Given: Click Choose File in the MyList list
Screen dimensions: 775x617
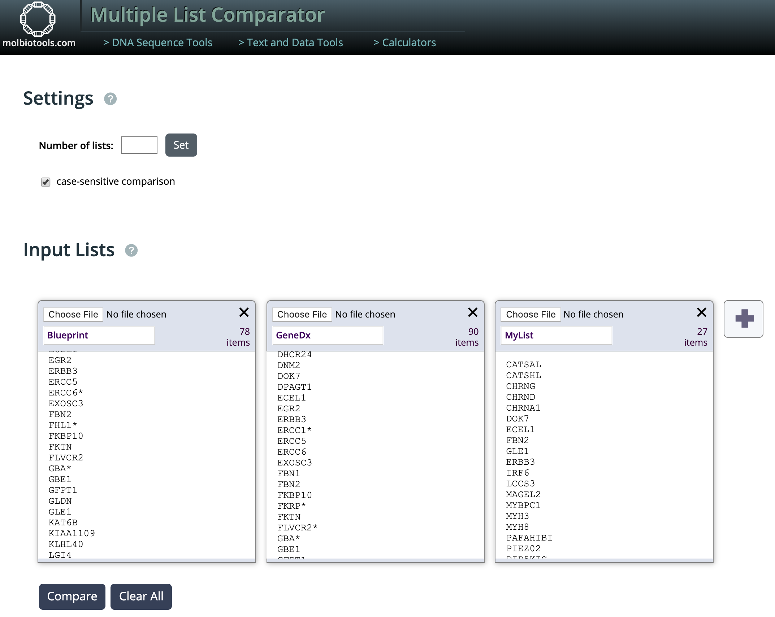Looking at the screenshot, I should pyautogui.click(x=531, y=314).
